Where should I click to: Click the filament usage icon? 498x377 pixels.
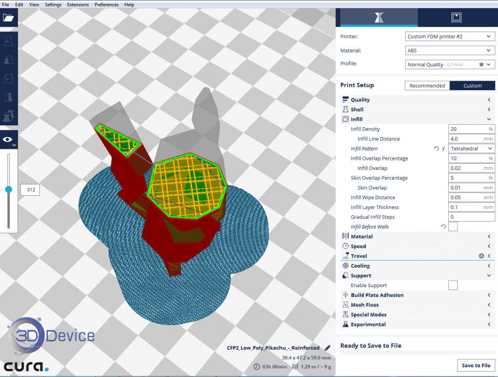[295, 366]
